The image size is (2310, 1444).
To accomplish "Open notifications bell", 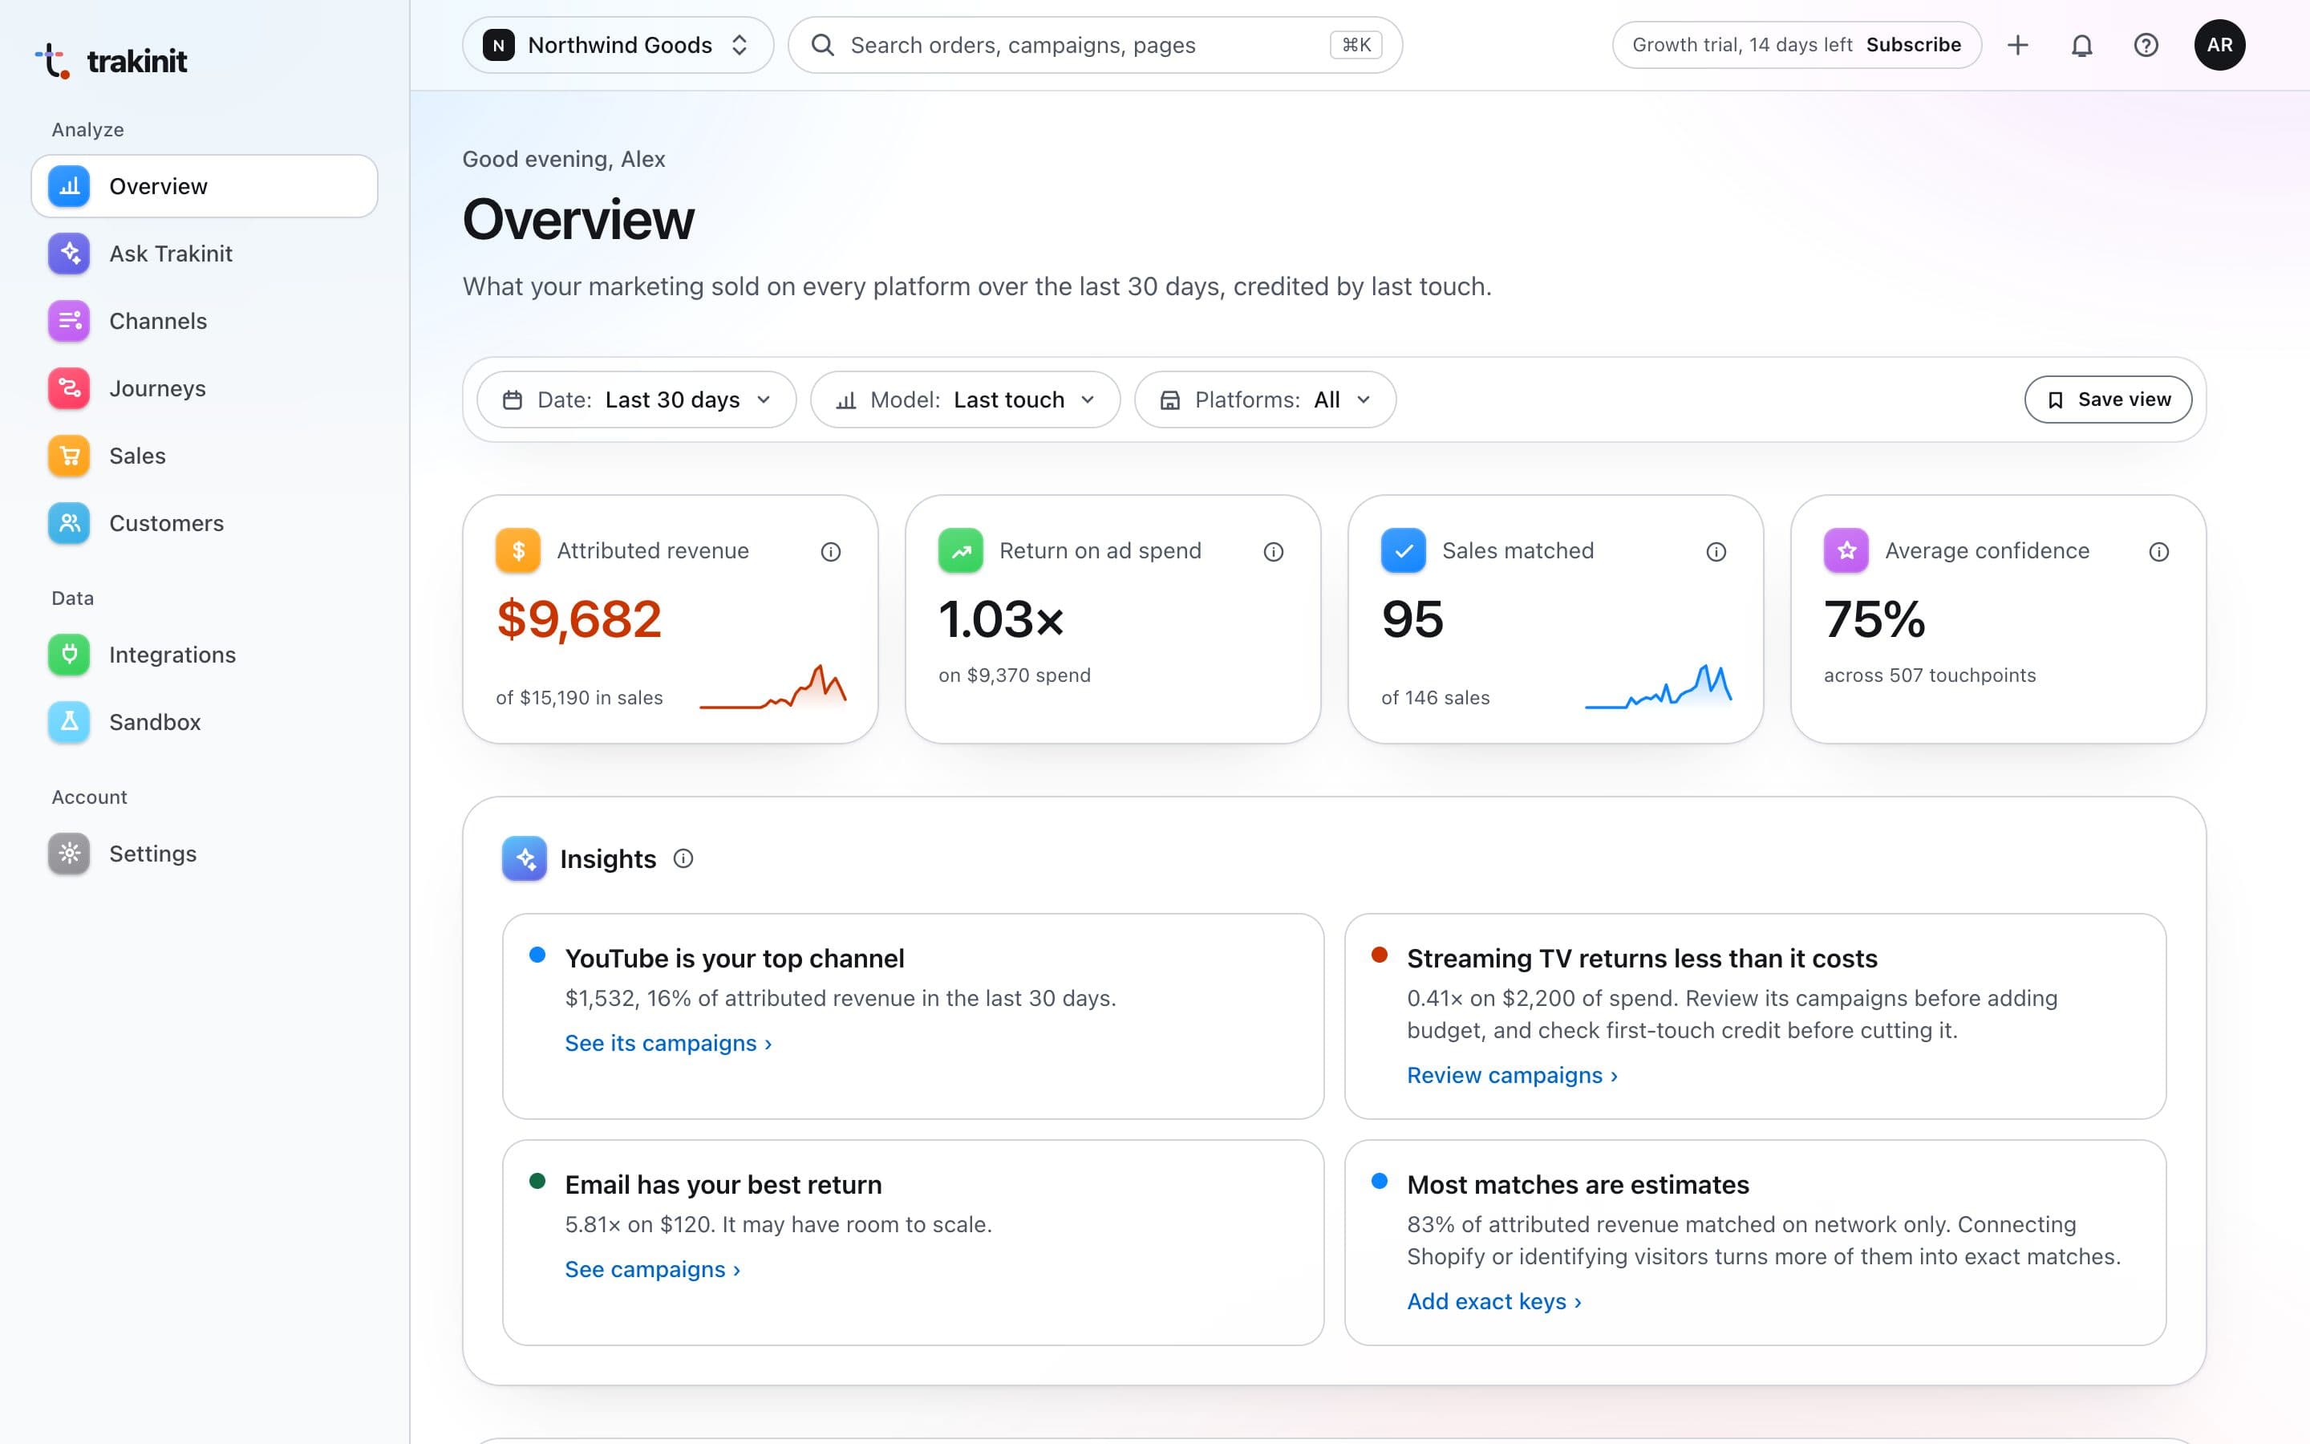I will pyautogui.click(x=2082, y=45).
